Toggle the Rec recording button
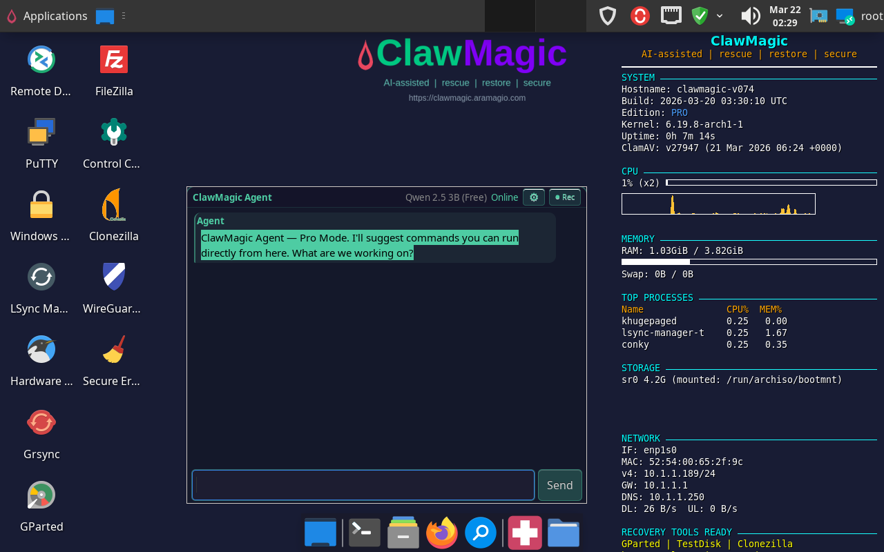This screenshot has height=552, width=884. (565, 197)
